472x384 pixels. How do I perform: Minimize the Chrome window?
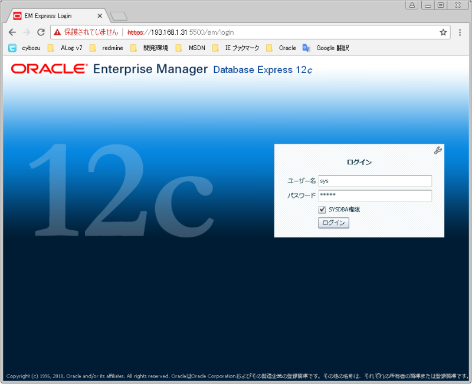pyautogui.click(x=428, y=5)
